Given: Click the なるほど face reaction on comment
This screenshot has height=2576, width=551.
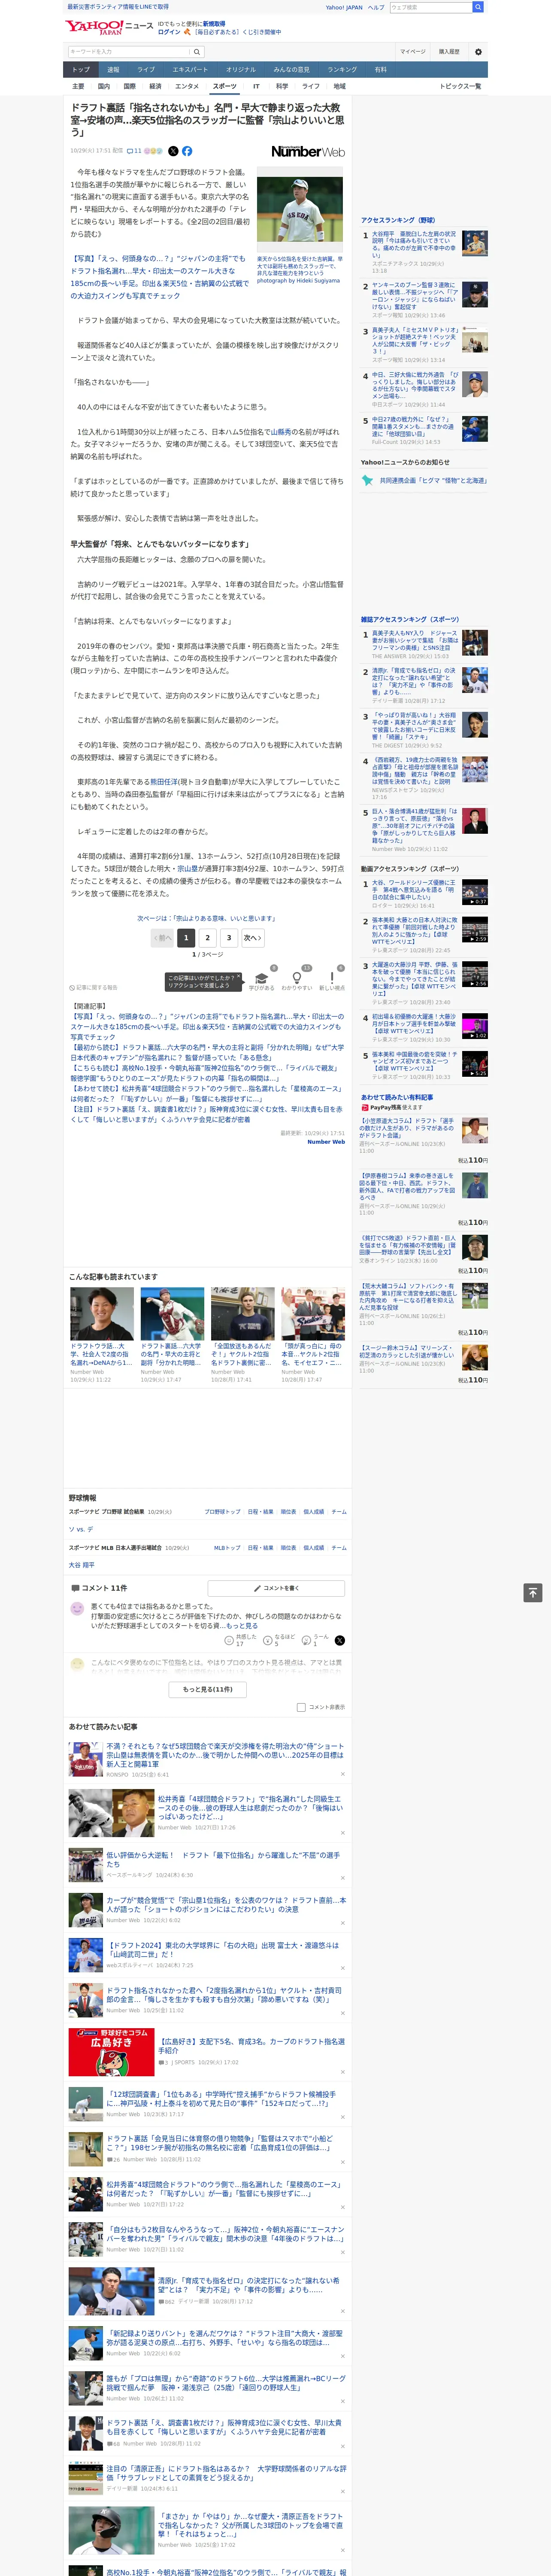Looking at the screenshot, I should 279,1640.
